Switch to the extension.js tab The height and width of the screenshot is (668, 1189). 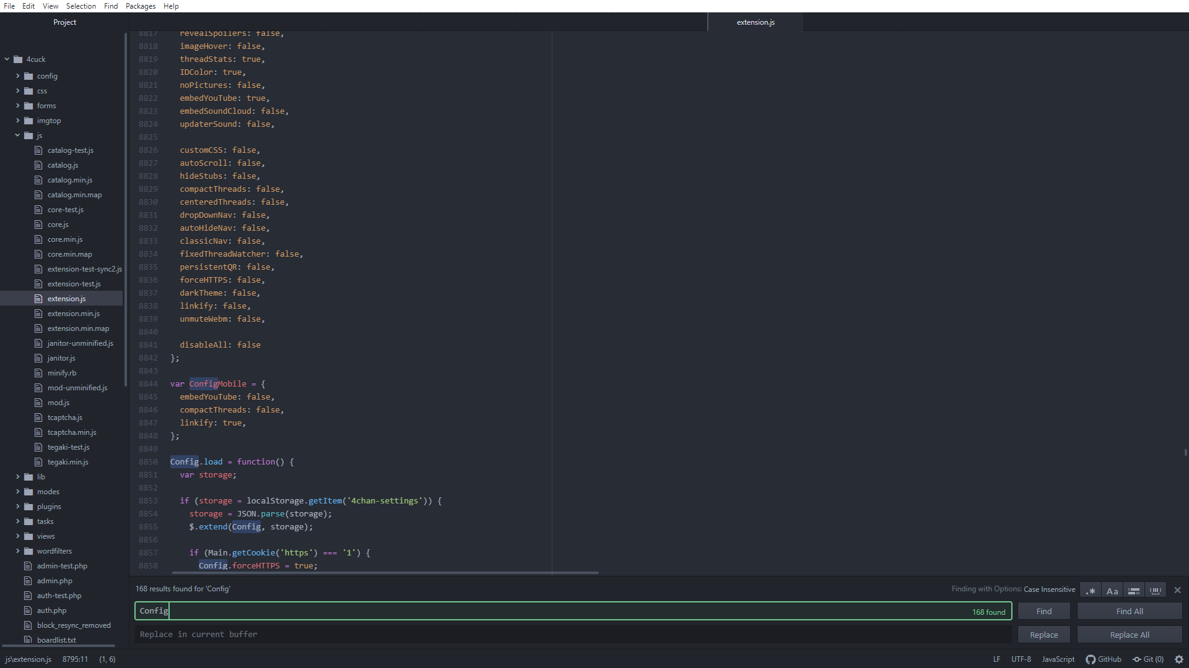coord(756,22)
